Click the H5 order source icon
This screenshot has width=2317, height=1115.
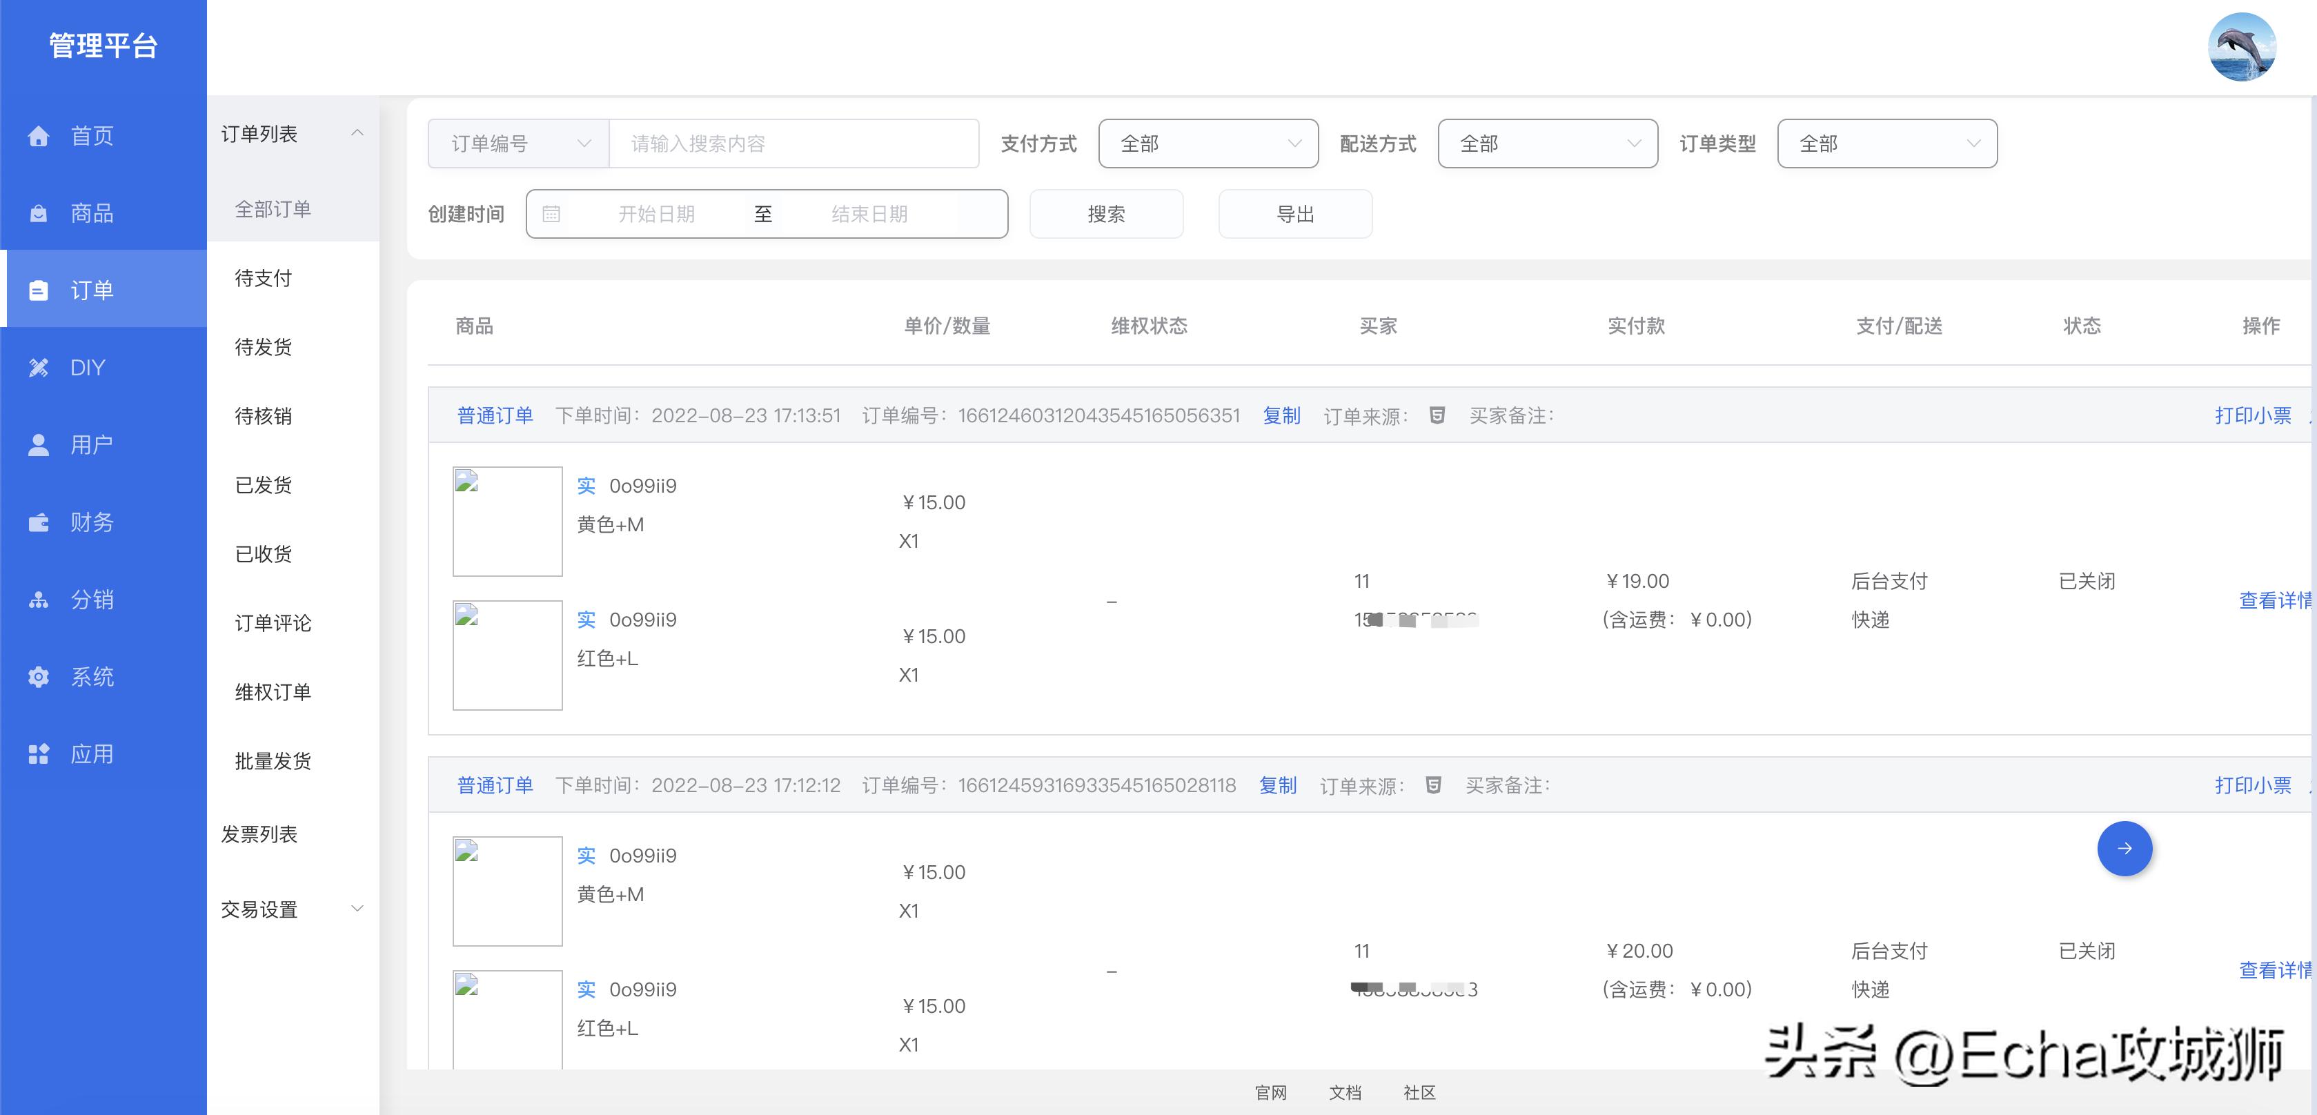click(x=1435, y=415)
